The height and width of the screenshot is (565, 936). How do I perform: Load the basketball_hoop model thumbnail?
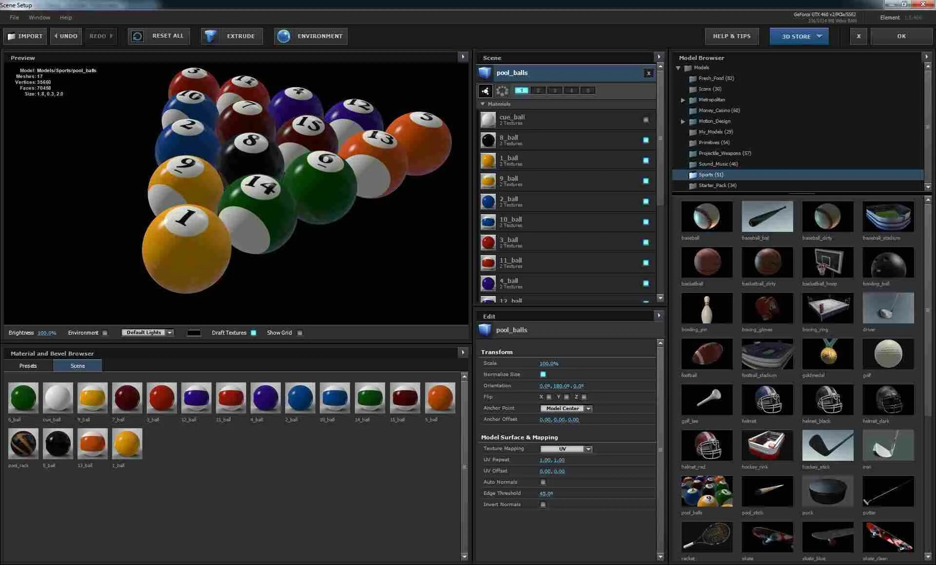828,262
